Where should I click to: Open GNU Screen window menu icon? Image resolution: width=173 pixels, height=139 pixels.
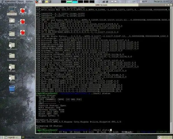tap(37, 5)
